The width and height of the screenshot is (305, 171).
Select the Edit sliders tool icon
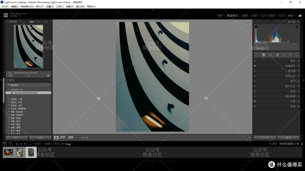[x=263, y=55]
